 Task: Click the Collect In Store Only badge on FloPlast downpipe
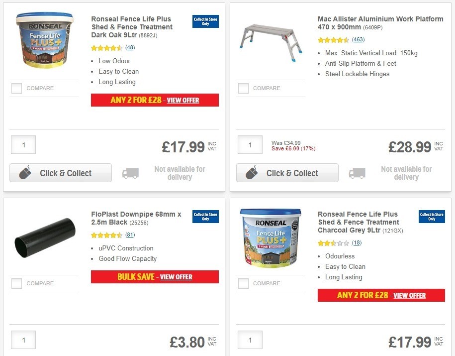pos(205,217)
